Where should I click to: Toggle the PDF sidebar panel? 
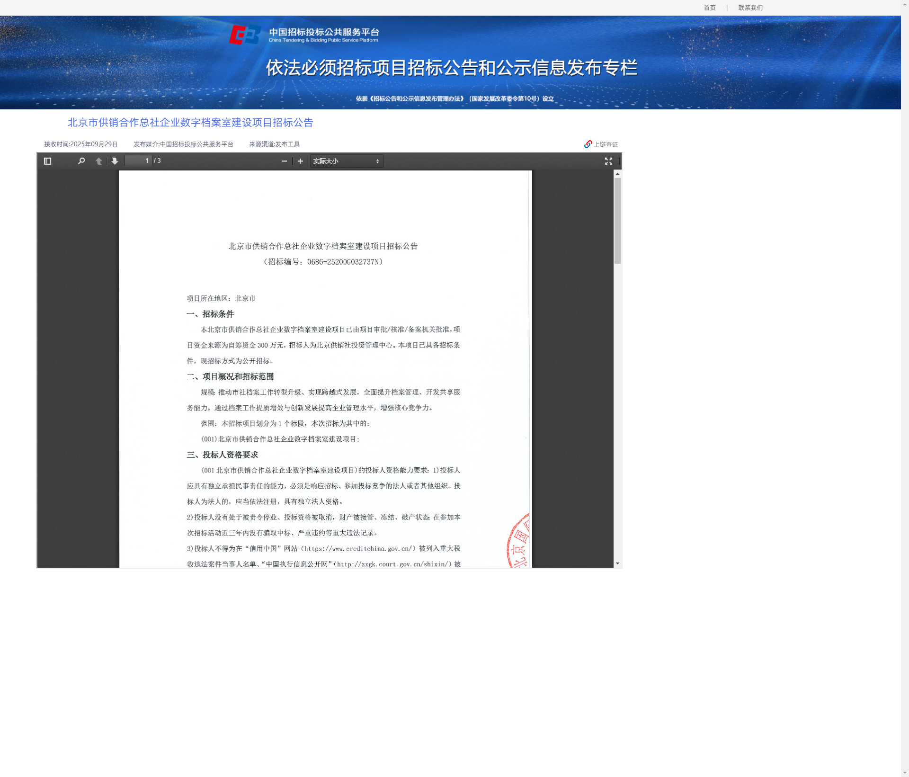(47, 161)
